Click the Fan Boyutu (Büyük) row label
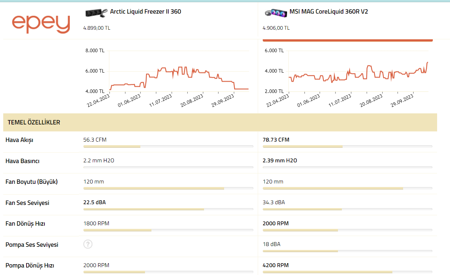The width and height of the screenshot is (450, 275). pyautogui.click(x=32, y=182)
